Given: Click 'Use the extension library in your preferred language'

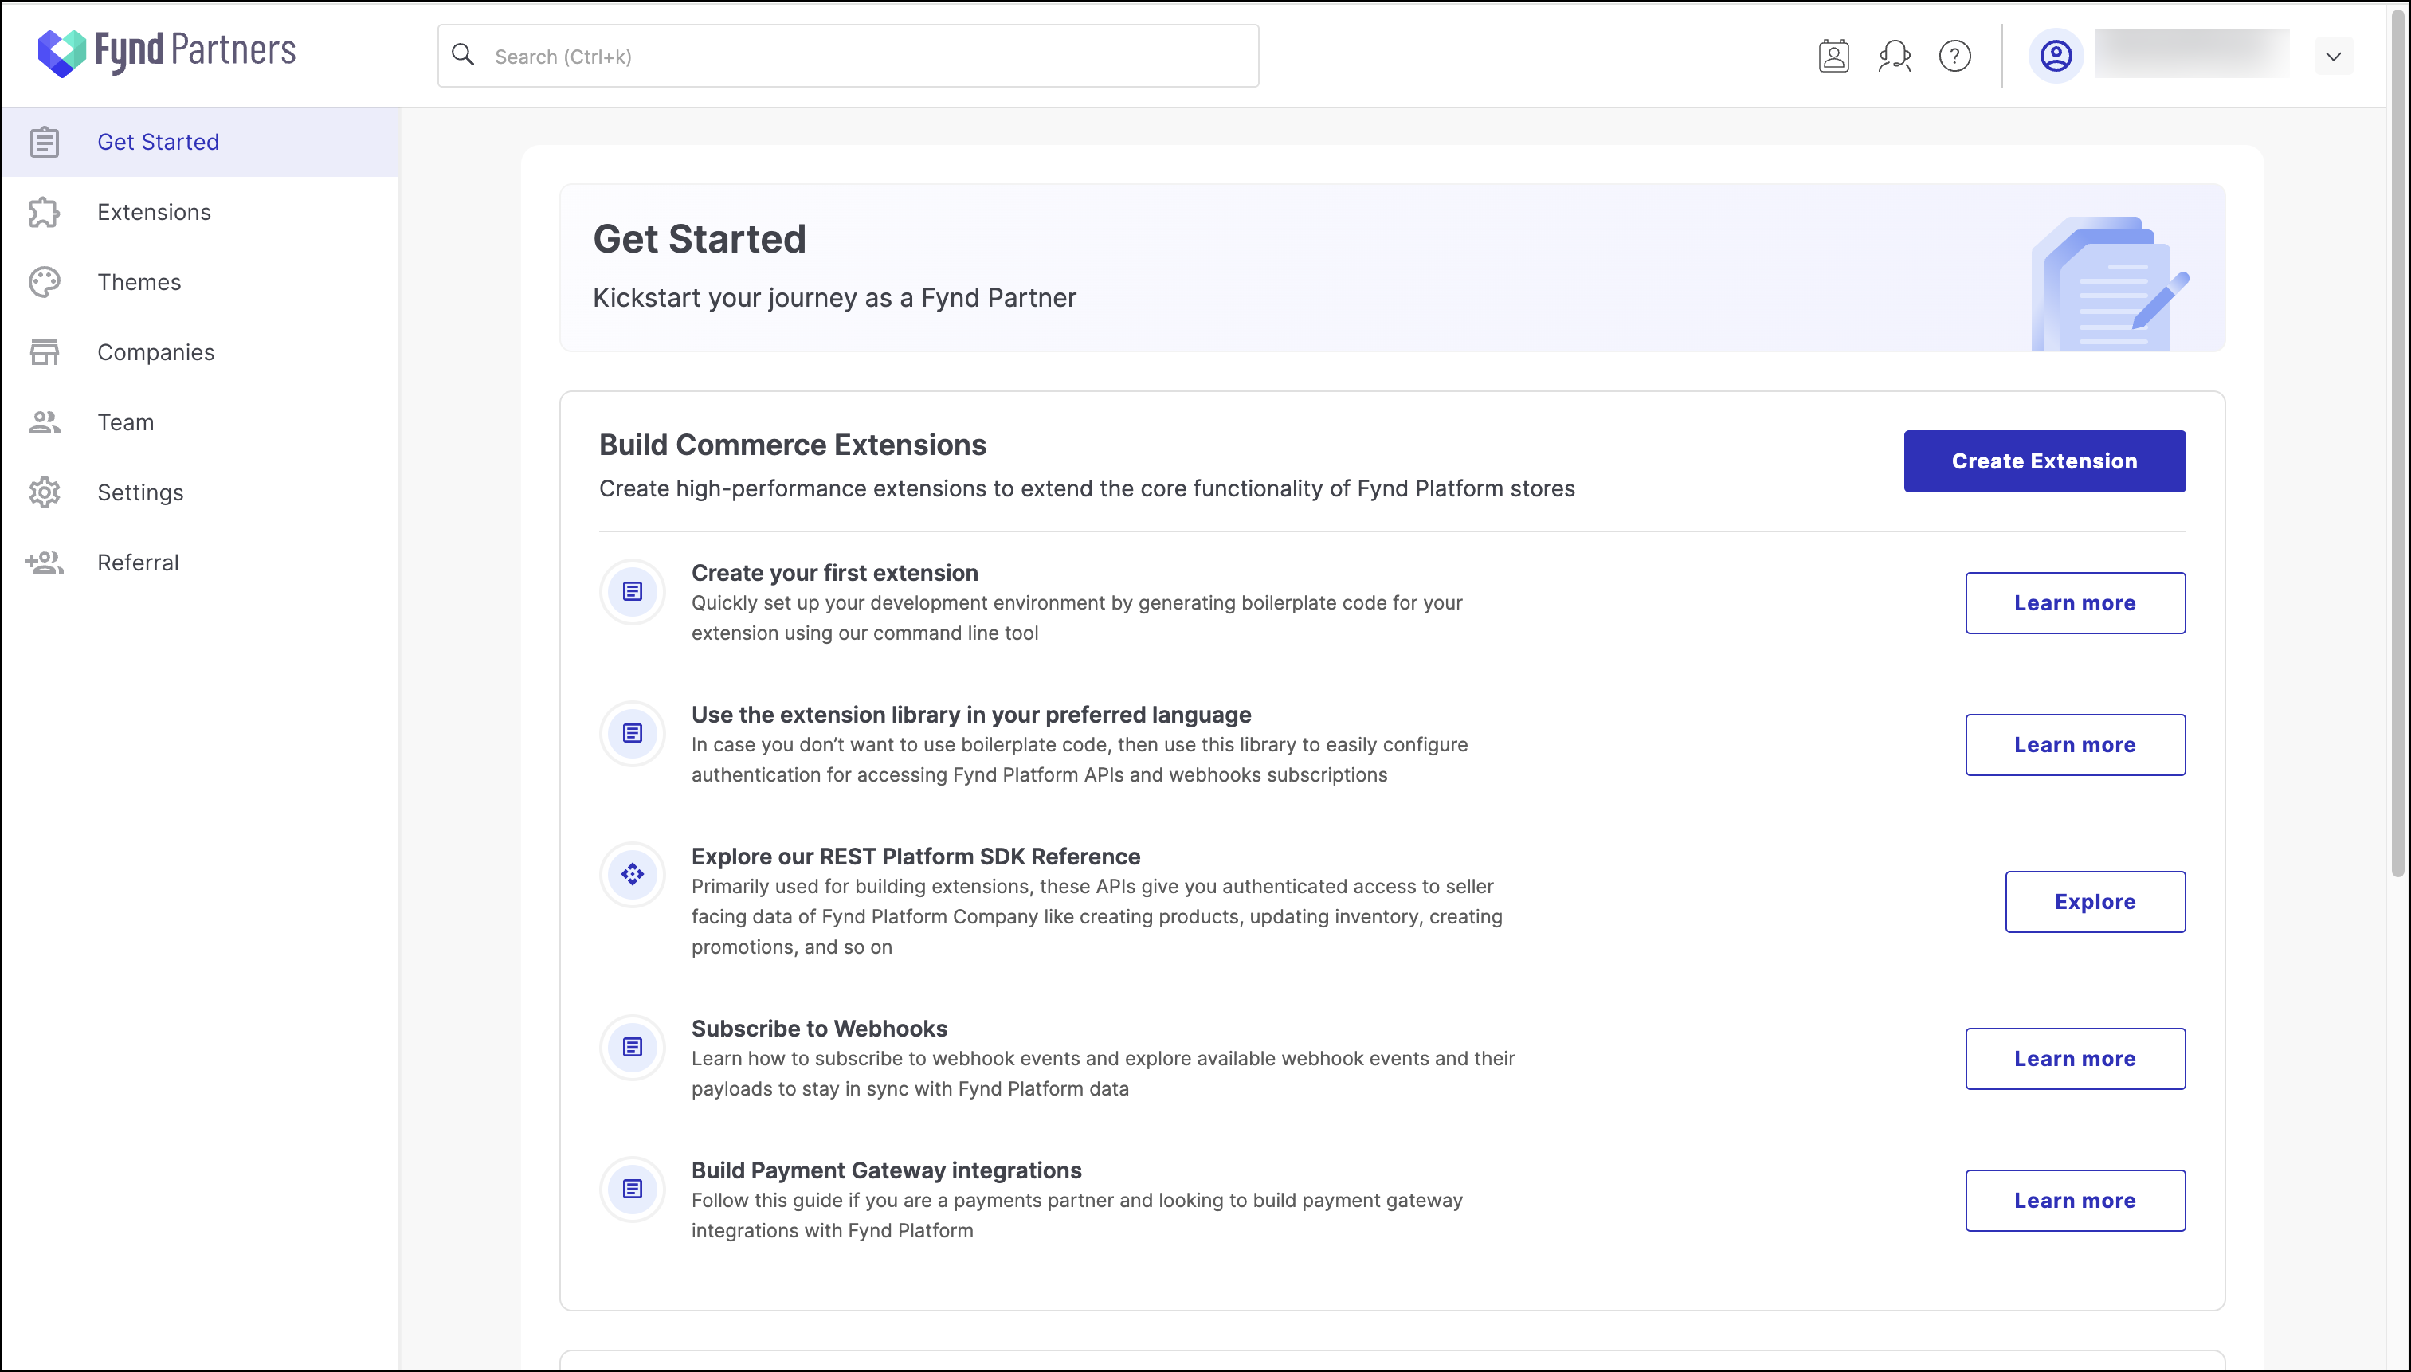Looking at the screenshot, I should 971,714.
